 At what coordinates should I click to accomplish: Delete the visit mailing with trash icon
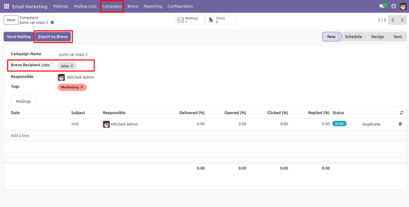(x=400, y=124)
